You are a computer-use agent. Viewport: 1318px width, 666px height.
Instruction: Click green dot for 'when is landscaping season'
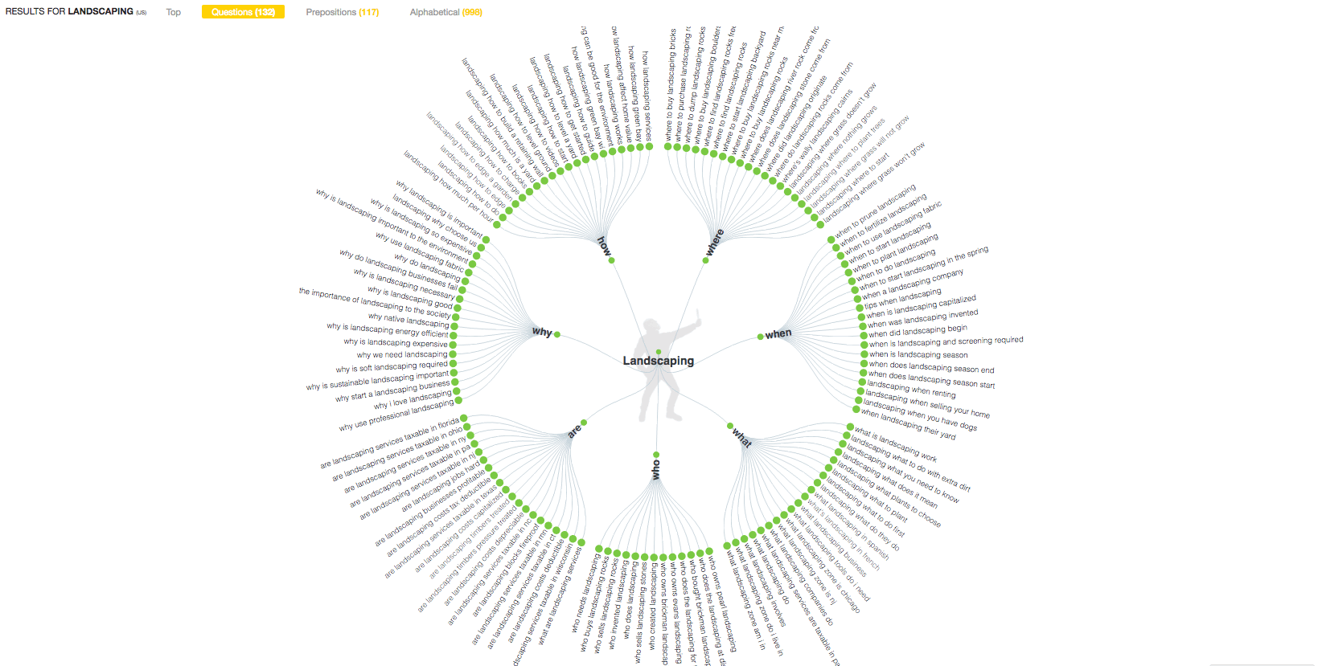click(863, 354)
